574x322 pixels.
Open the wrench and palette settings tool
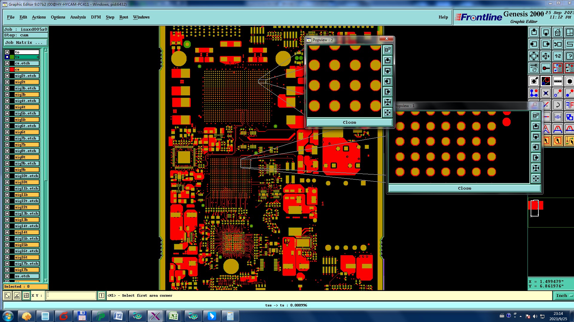click(534, 68)
